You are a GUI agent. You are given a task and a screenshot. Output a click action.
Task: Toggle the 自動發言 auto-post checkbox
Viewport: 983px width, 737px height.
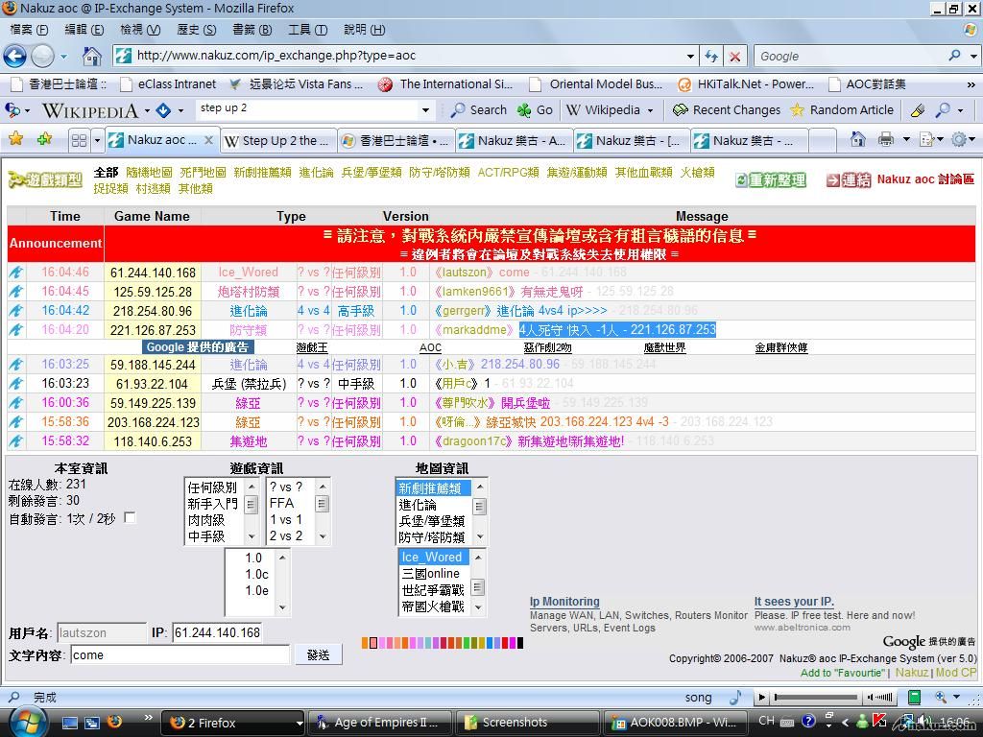click(130, 518)
